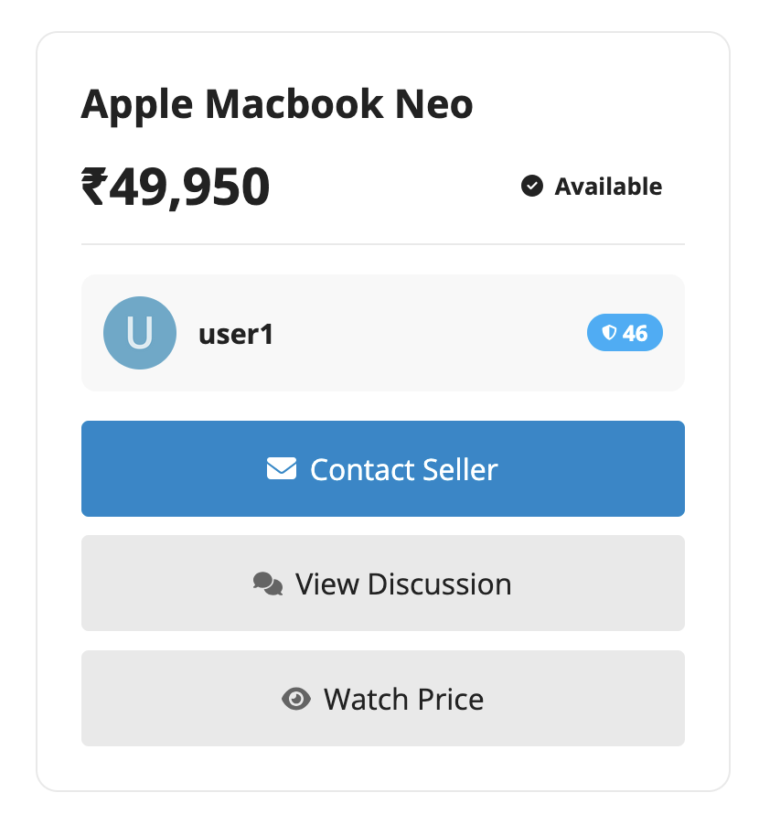Screen dimensions: 759x814
Task: Open the user1 username link
Action: pos(236,334)
